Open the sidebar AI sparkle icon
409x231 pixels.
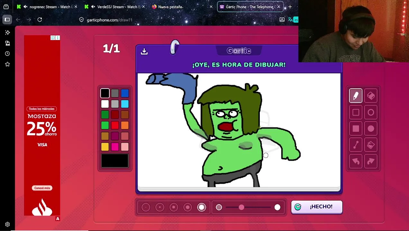pyautogui.click(x=7, y=32)
